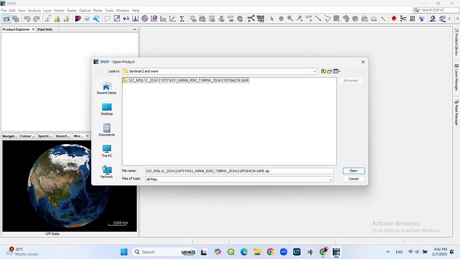The width and height of the screenshot is (460, 259).
Task: Go to Desktop in the dialog sidebar
Action: [x=107, y=109]
